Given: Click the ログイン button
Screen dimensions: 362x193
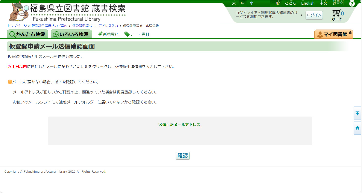Looking at the screenshot, I should point(314,15).
